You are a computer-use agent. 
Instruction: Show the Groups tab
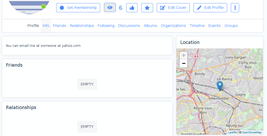231,26
